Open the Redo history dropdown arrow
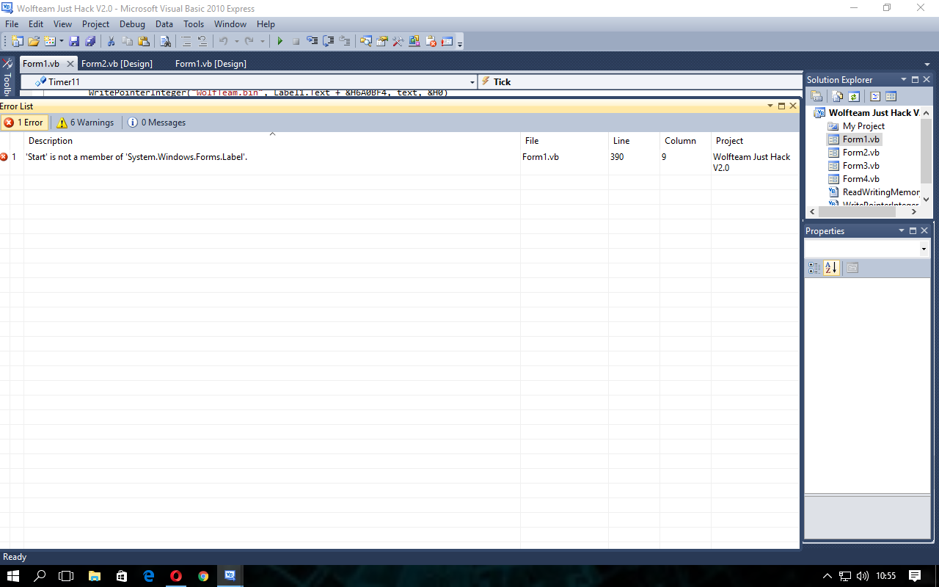 coord(262,41)
